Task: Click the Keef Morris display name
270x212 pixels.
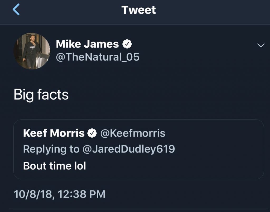Action: pyautogui.click(x=54, y=133)
